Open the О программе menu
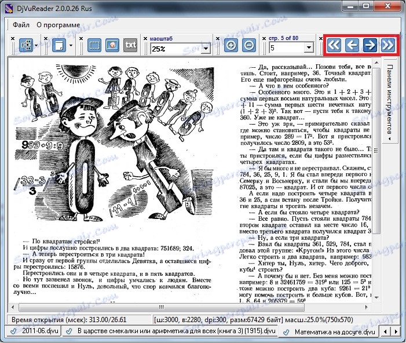The image size is (406, 343). tap(58, 25)
